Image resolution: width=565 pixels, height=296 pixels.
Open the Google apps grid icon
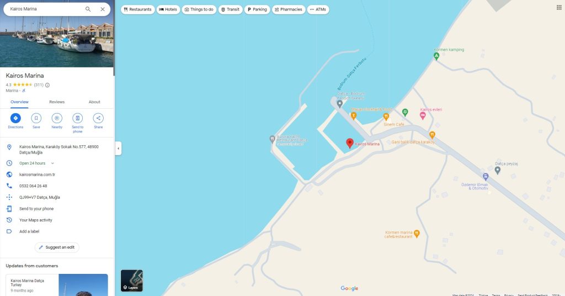(x=559, y=7)
